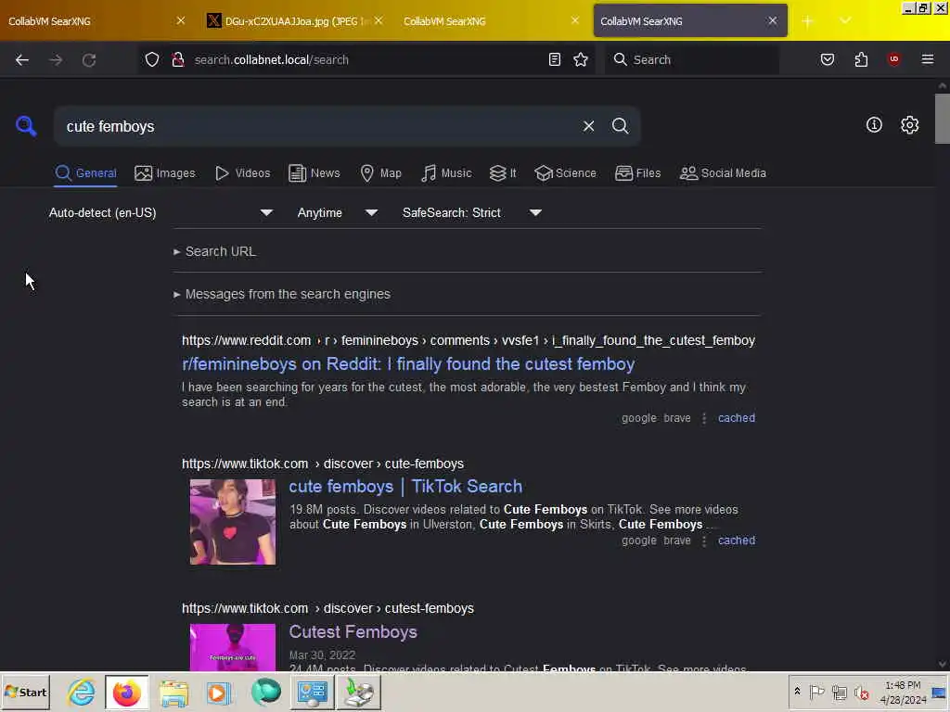
Task: Clear the search query with X icon
Action: click(x=588, y=126)
